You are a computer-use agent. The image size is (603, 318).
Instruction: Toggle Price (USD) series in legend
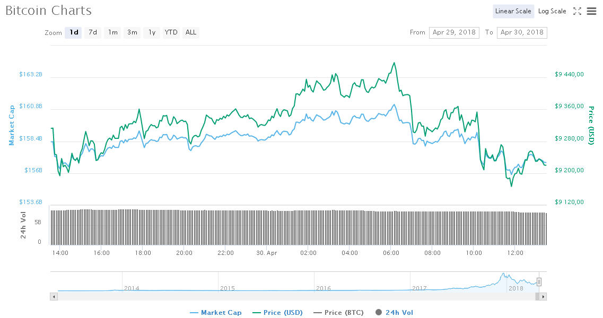(277, 313)
